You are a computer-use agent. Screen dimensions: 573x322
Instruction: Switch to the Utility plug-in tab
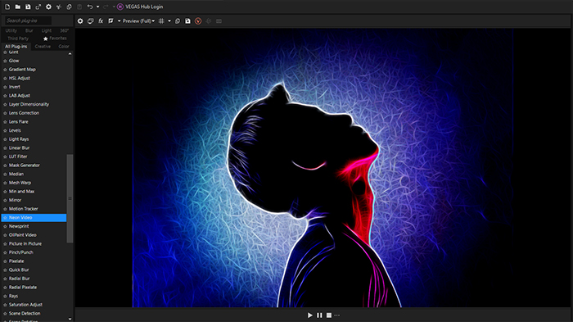point(11,31)
